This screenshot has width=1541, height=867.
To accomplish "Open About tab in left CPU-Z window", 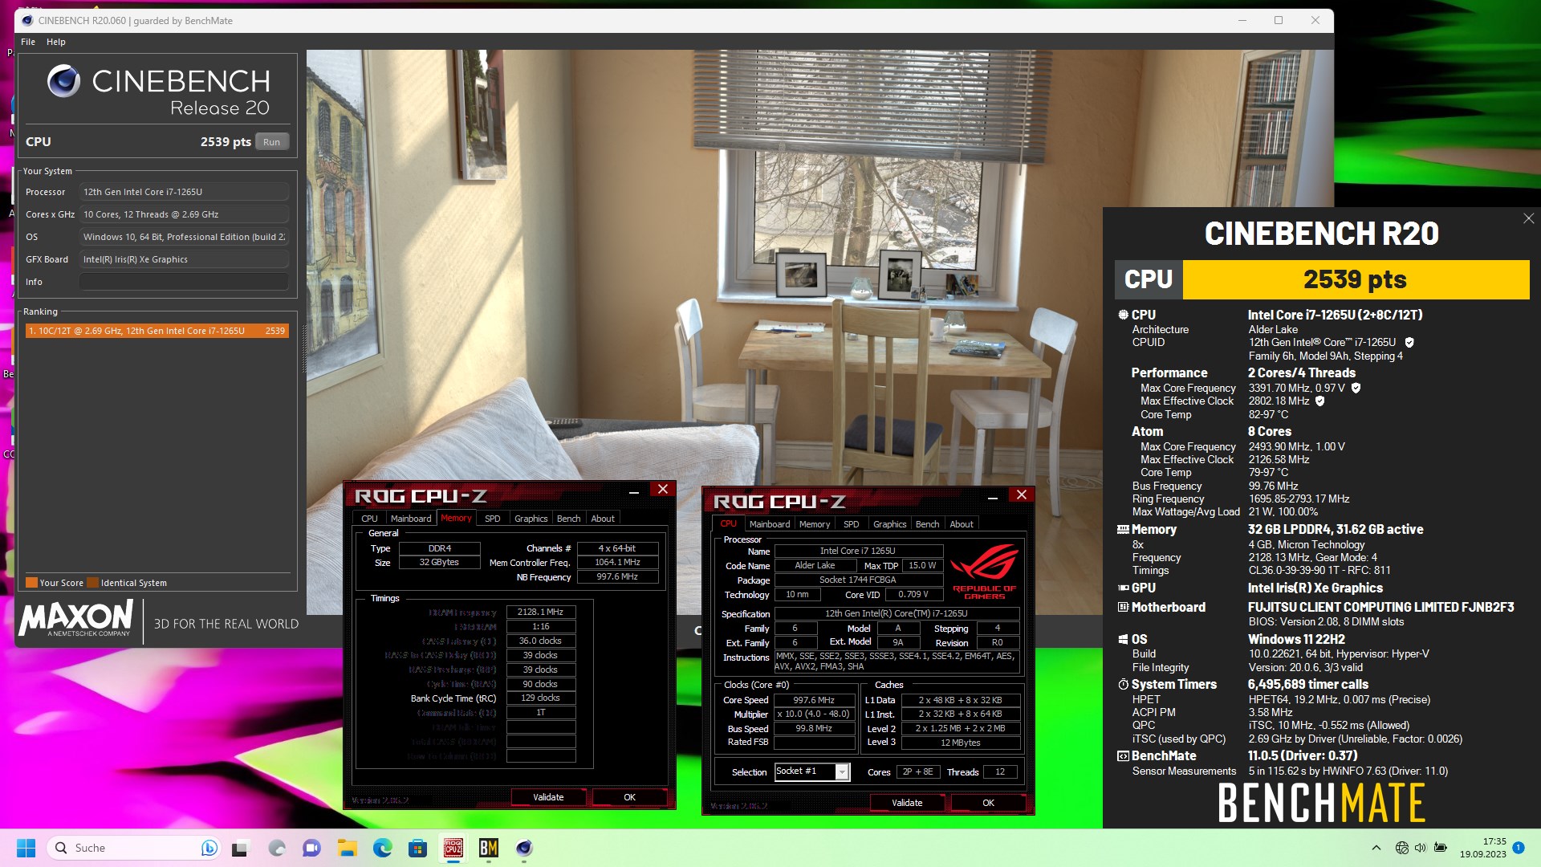I will 603,519.
